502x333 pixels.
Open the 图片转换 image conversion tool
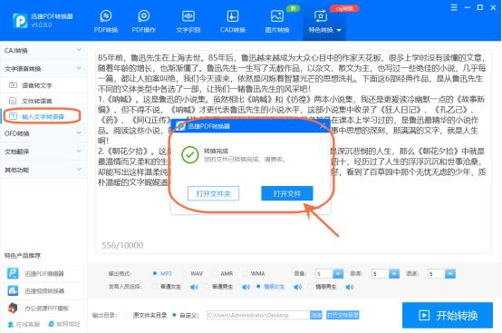[x=277, y=22]
